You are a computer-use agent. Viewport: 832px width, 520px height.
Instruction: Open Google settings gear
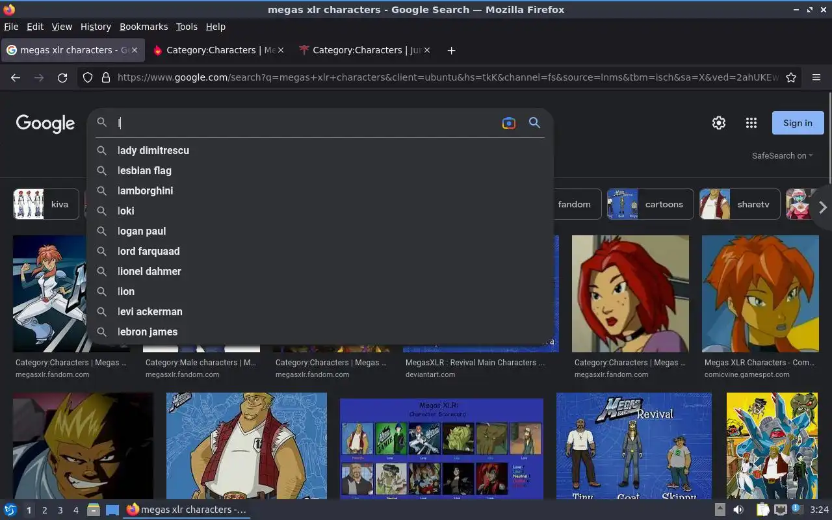coord(719,123)
